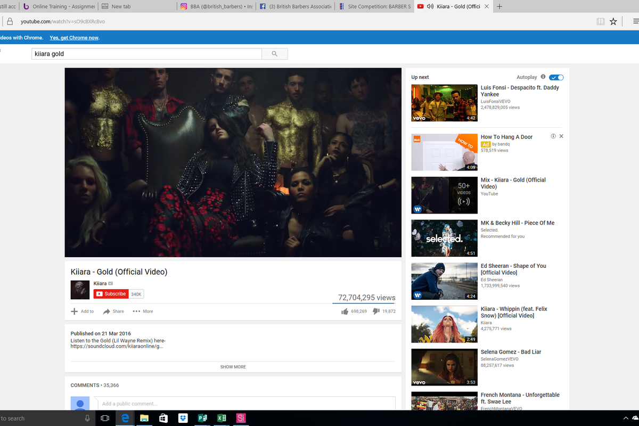
Task: Click the YouTube search box with kiiara gold
Action: pos(147,54)
